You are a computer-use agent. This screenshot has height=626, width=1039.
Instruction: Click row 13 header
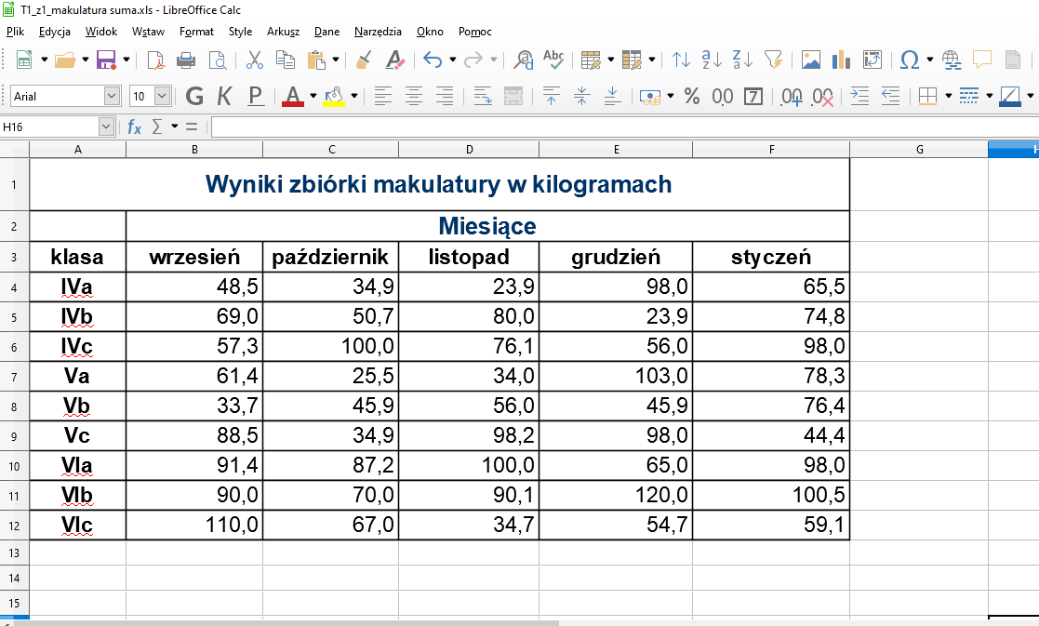[x=15, y=553]
